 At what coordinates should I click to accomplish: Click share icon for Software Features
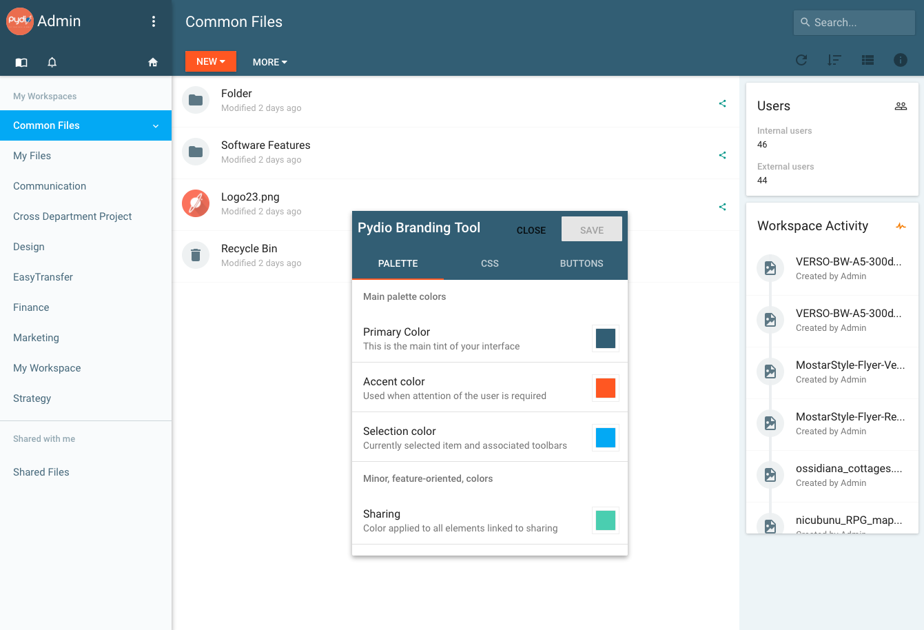722,155
